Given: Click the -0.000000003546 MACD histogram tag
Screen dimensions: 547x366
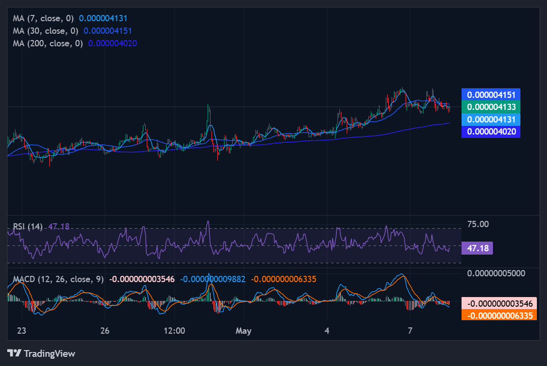Looking at the screenshot, I should (x=499, y=303).
